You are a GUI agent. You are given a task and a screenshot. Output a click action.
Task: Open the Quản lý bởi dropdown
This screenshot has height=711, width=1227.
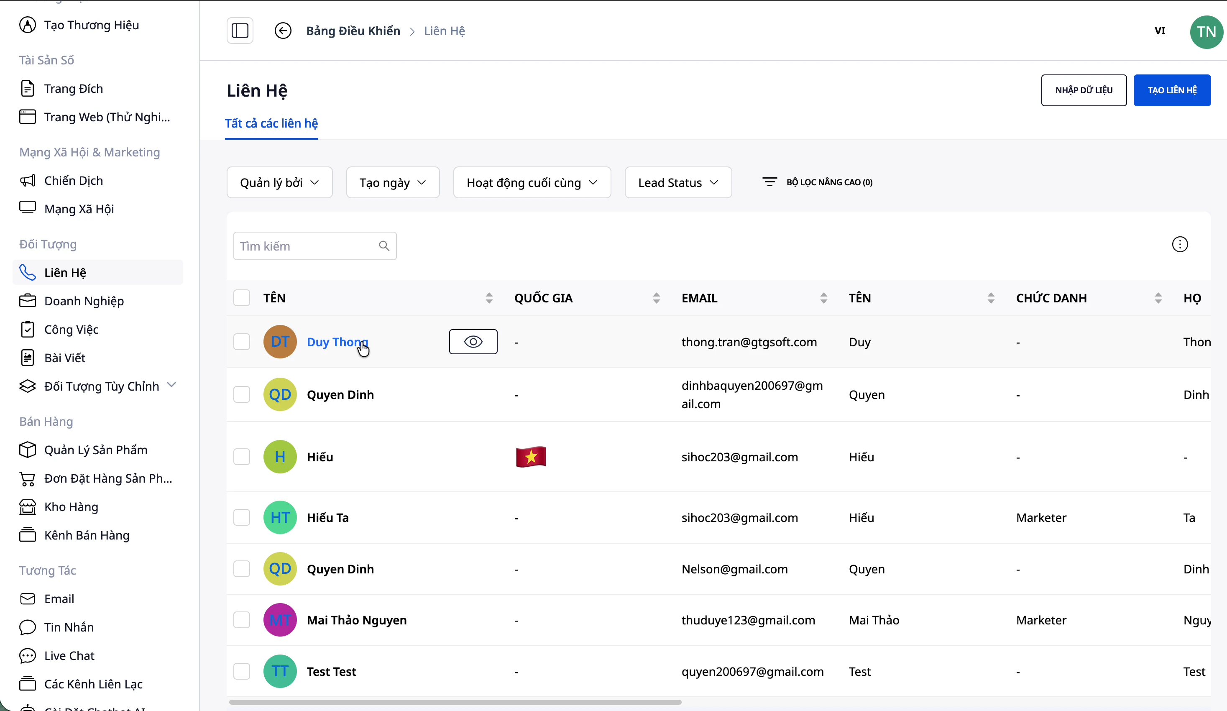coord(279,183)
